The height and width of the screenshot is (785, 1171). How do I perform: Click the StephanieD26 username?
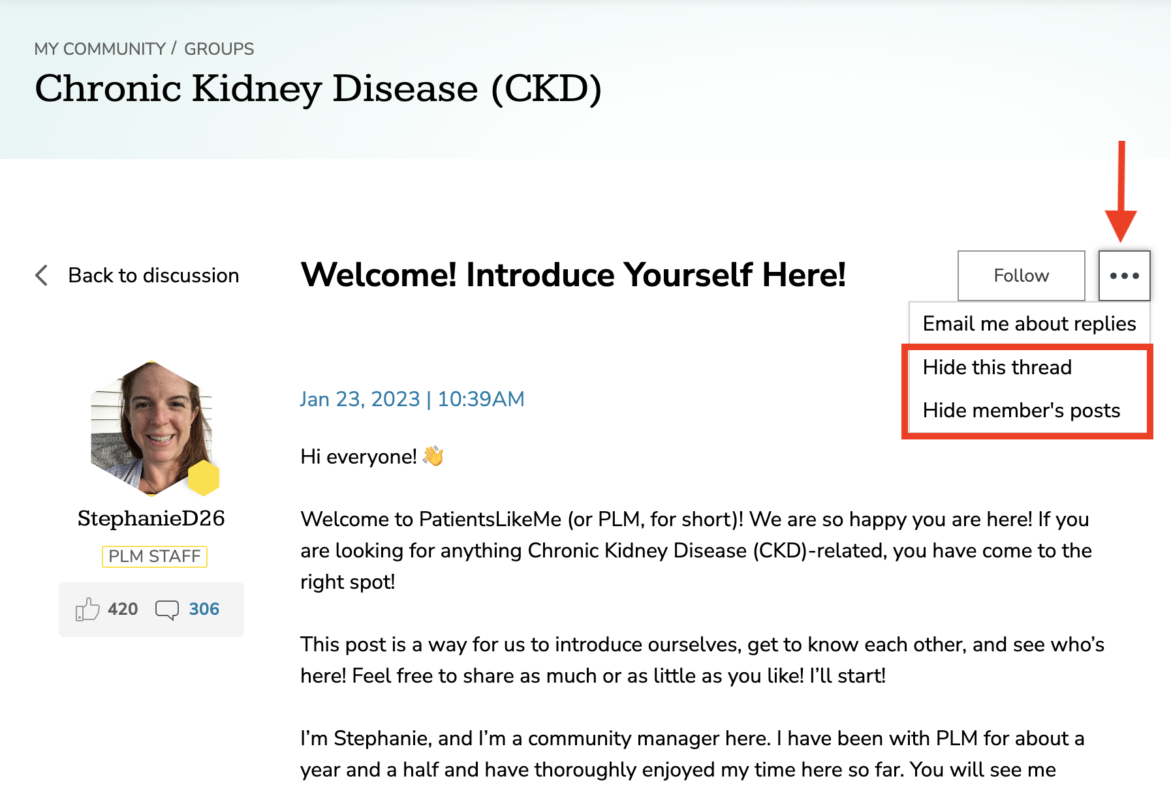point(151,518)
